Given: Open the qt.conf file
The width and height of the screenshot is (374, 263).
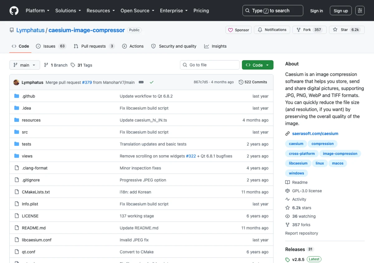Looking at the screenshot, I should click(x=28, y=252).
